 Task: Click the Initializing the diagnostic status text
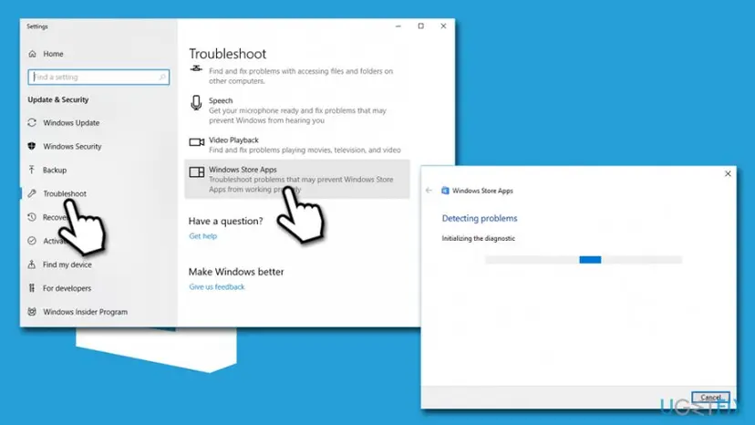click(478, 239)
